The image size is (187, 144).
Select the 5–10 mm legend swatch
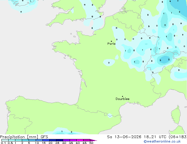pos(32,140)
